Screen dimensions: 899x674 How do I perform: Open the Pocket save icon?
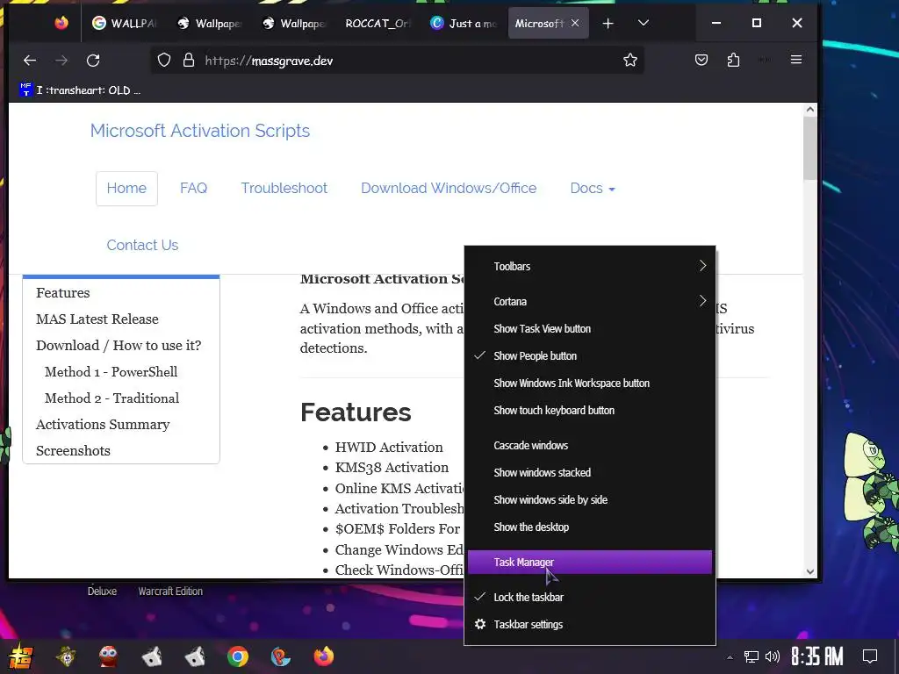click(x=701, y=60)
